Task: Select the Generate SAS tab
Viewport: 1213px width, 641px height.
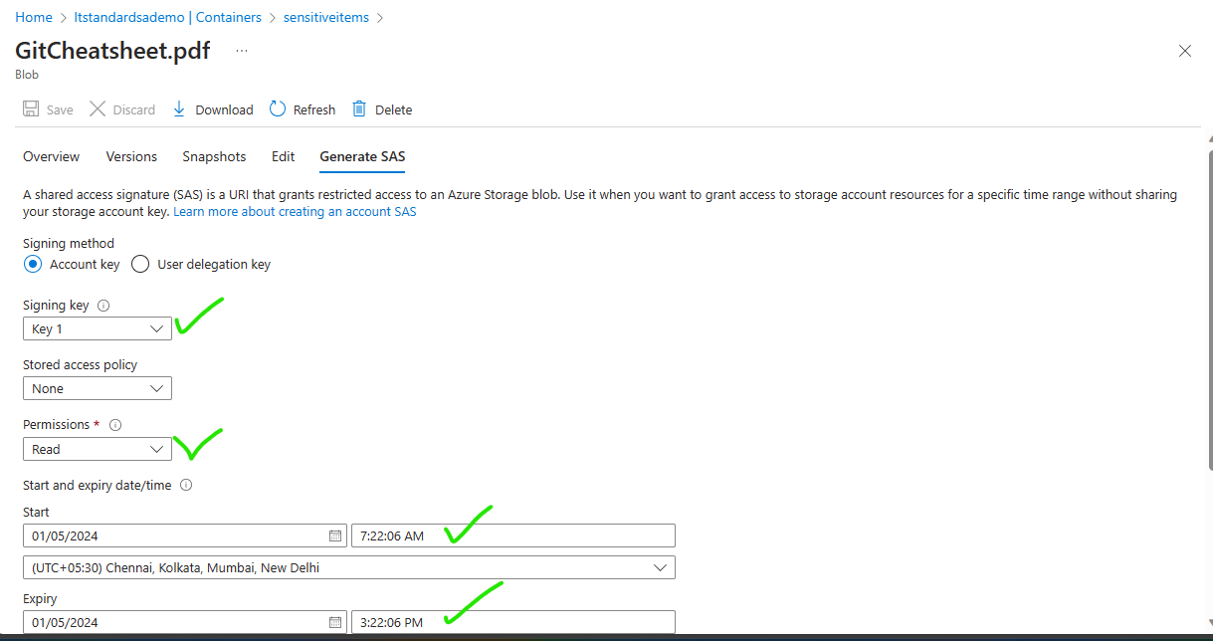Action: tap(362, 156)
